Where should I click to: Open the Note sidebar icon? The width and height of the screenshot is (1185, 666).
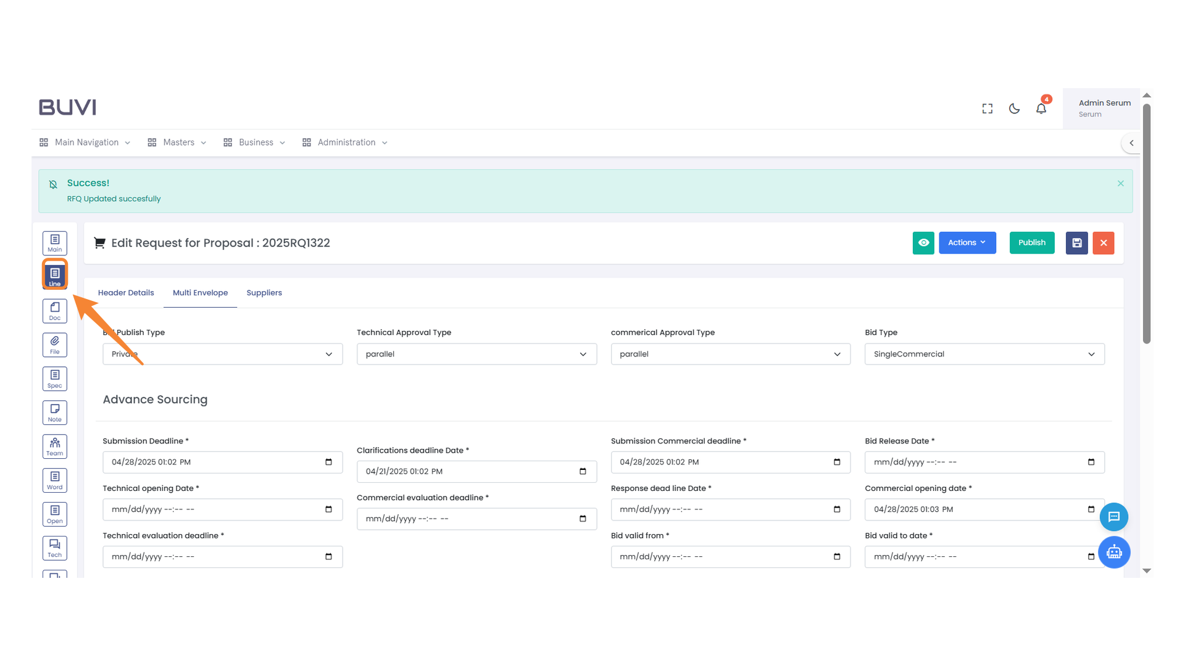(x=54, y=413)
